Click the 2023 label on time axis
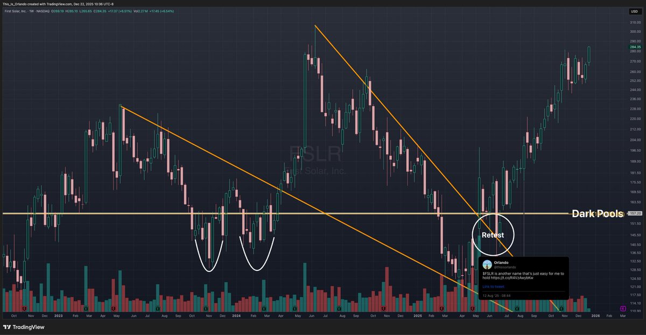 (58, 316)
